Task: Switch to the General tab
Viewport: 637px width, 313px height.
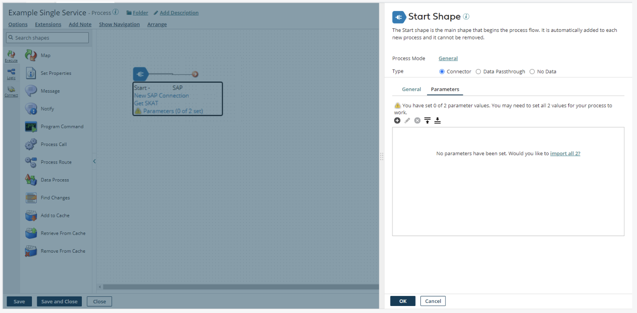Action: (x=412, y=89)
